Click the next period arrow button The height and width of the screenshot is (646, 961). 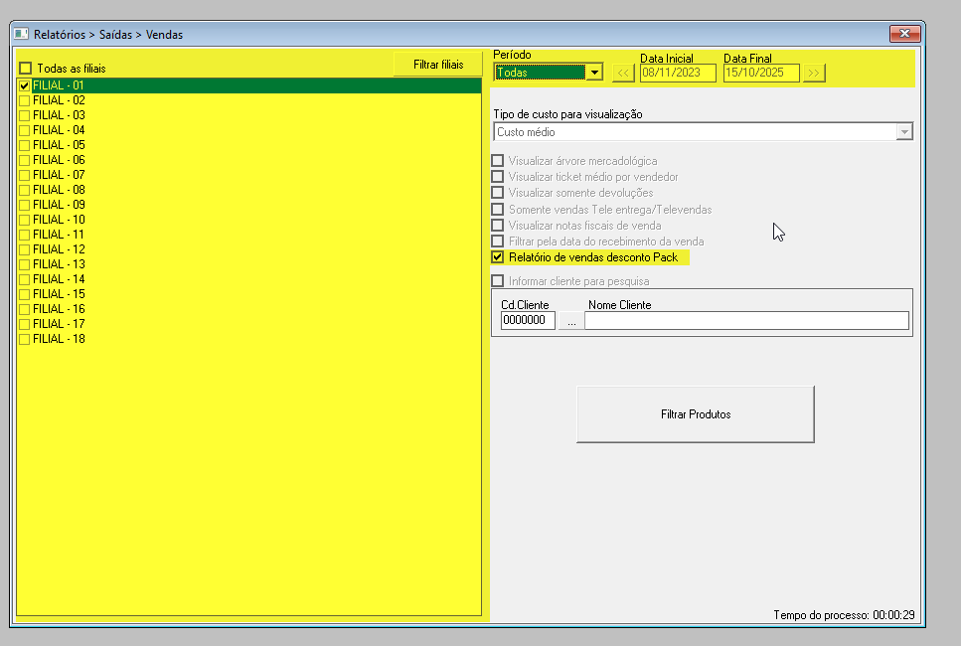814,73
